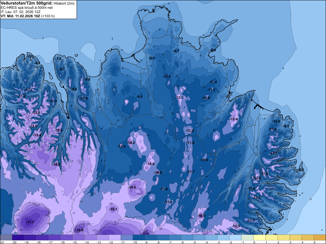Select the -5.9 temperature label
The image size is (326, 244).
pyautogui.click(x=31, y=56)
